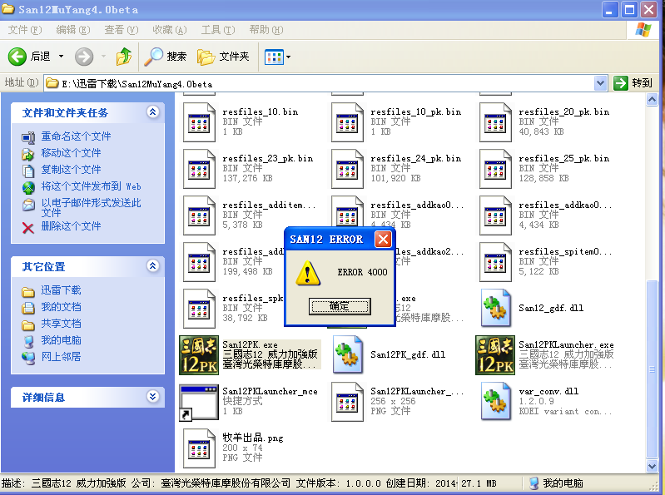665x495 pixels.
Task: Select the resfiles_20_pk.bin file icon
Action: 495,122
